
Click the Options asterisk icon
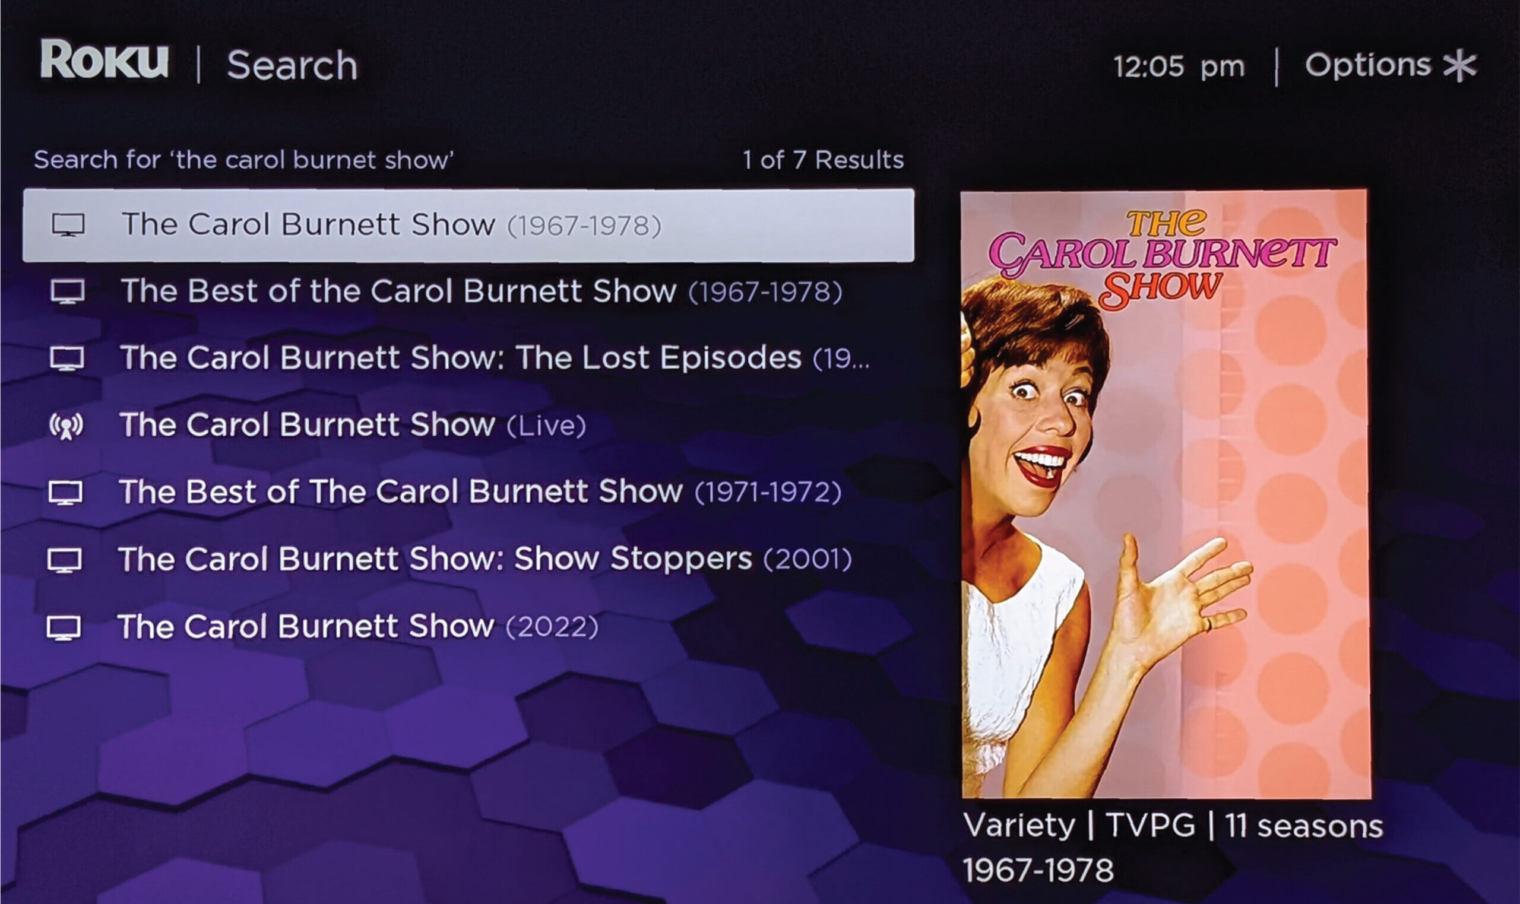coord(1460,66)
